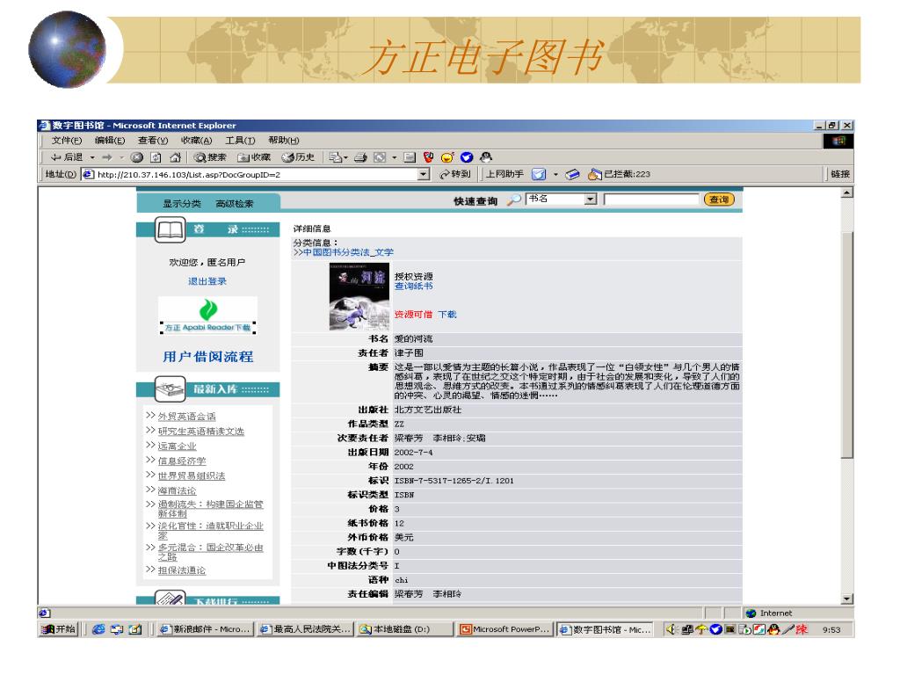Click the Home page icon

tap(176, 157)
